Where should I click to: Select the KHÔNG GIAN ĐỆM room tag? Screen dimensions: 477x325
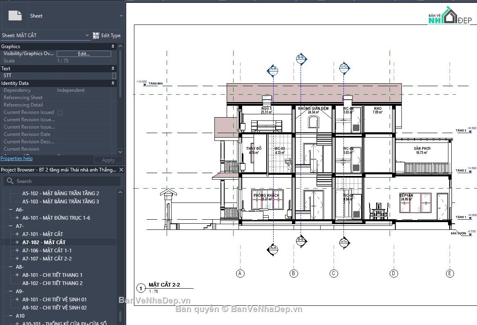313,110
